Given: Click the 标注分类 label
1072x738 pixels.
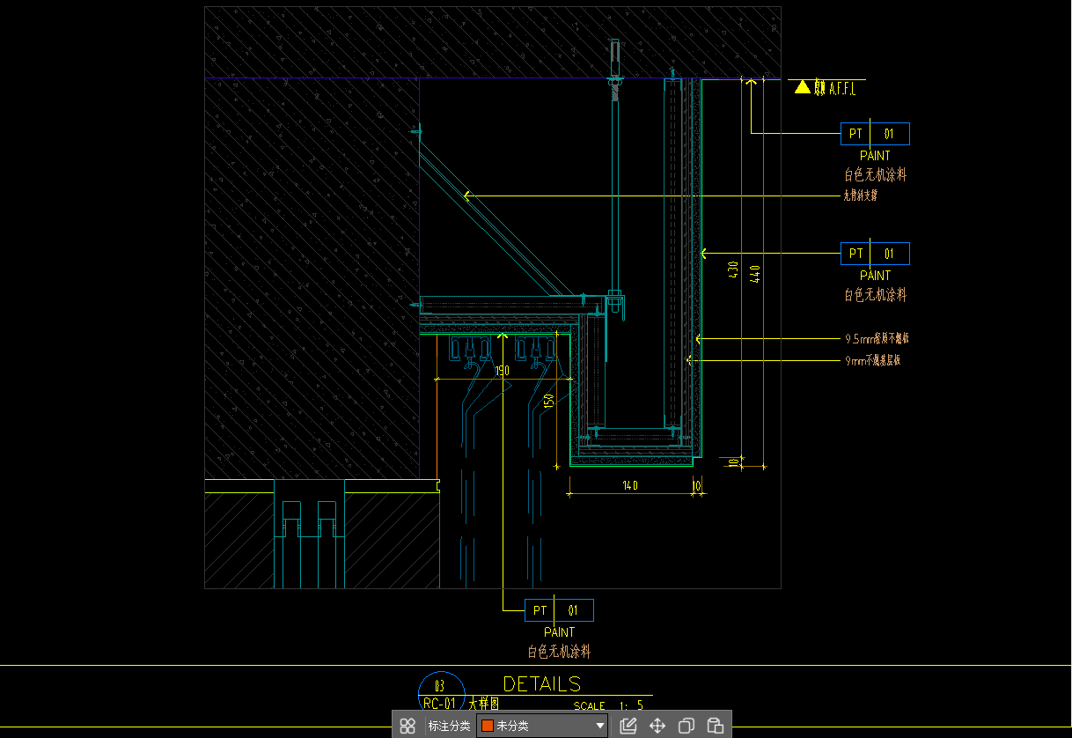Looking at the screenshot, I should pos(449,726).
